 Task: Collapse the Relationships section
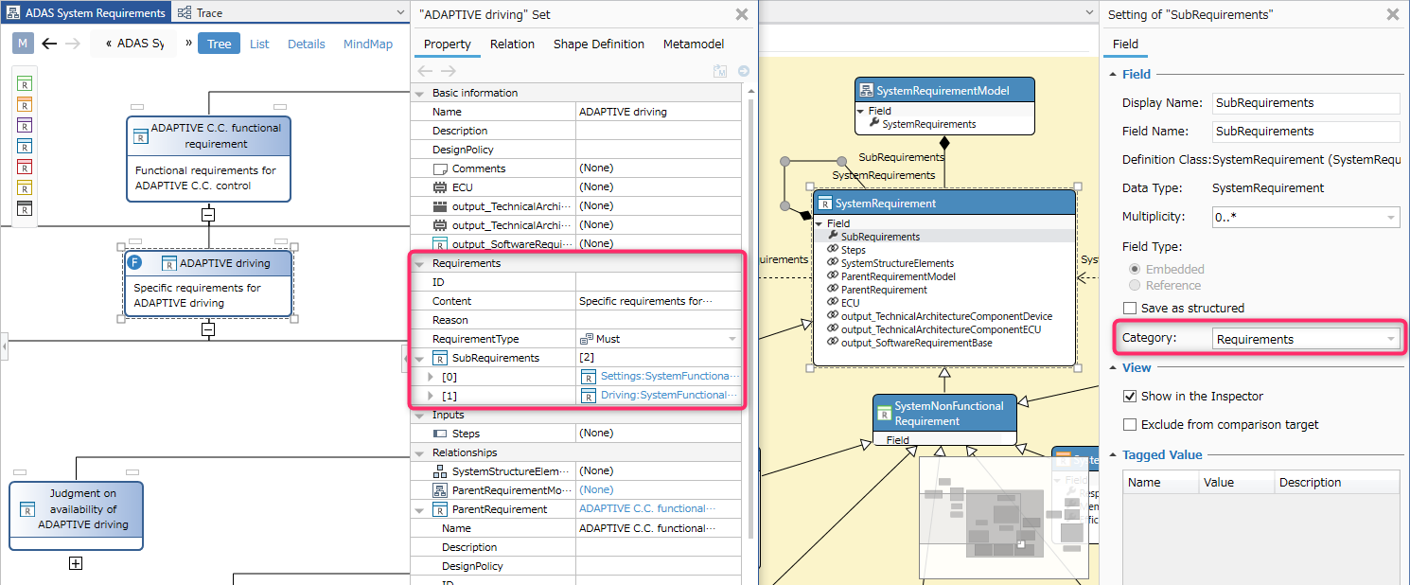420,452
